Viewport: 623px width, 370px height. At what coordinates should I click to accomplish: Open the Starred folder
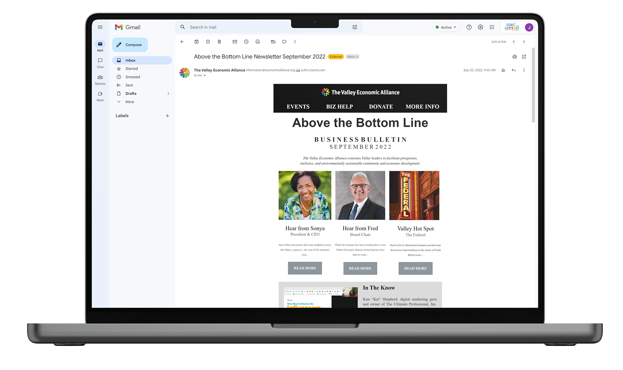click(x=142, y=69)
